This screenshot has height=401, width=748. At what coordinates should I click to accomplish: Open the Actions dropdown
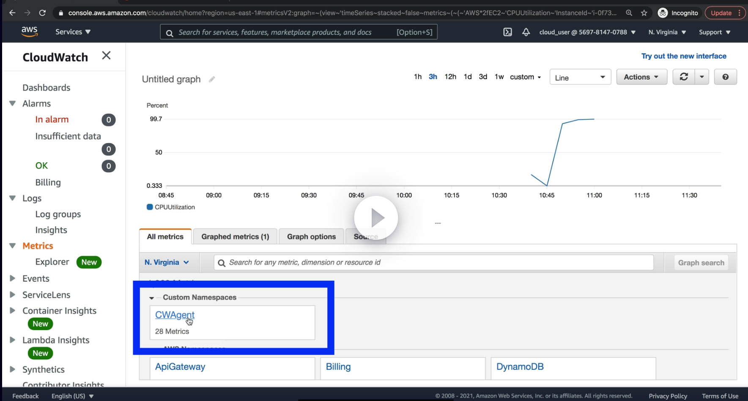coord(641,77)
